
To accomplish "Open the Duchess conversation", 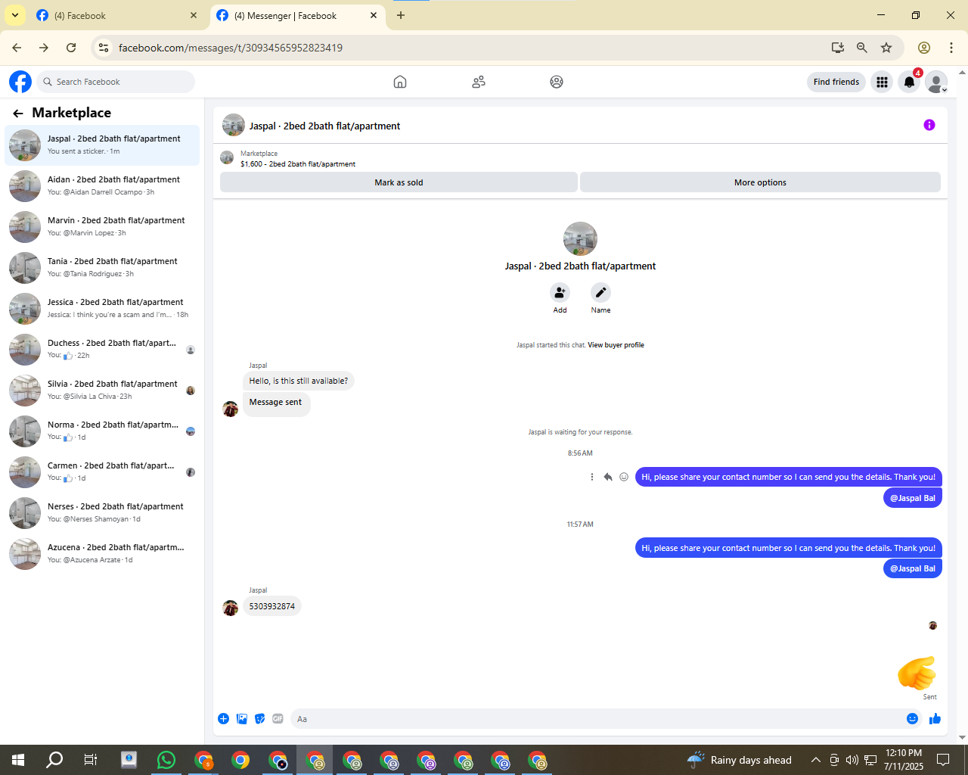I will (x=102, y=350).
